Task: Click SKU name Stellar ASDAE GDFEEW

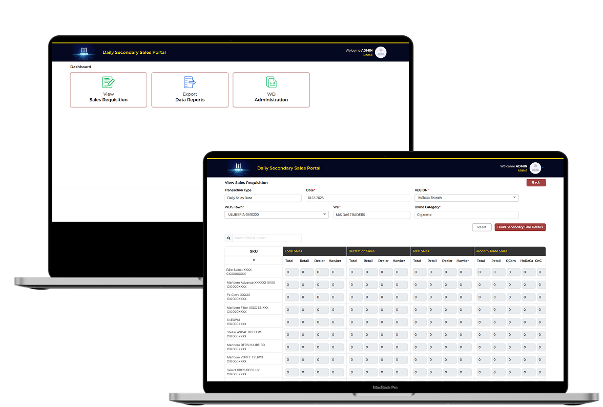Action: click(x=244, y=332)
